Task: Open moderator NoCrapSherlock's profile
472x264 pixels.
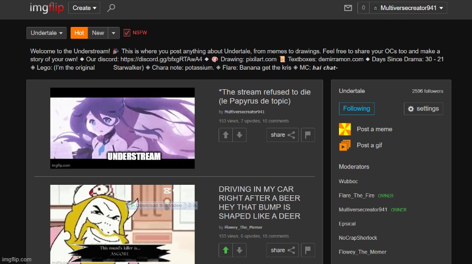Action: click(x=358, y=238)
